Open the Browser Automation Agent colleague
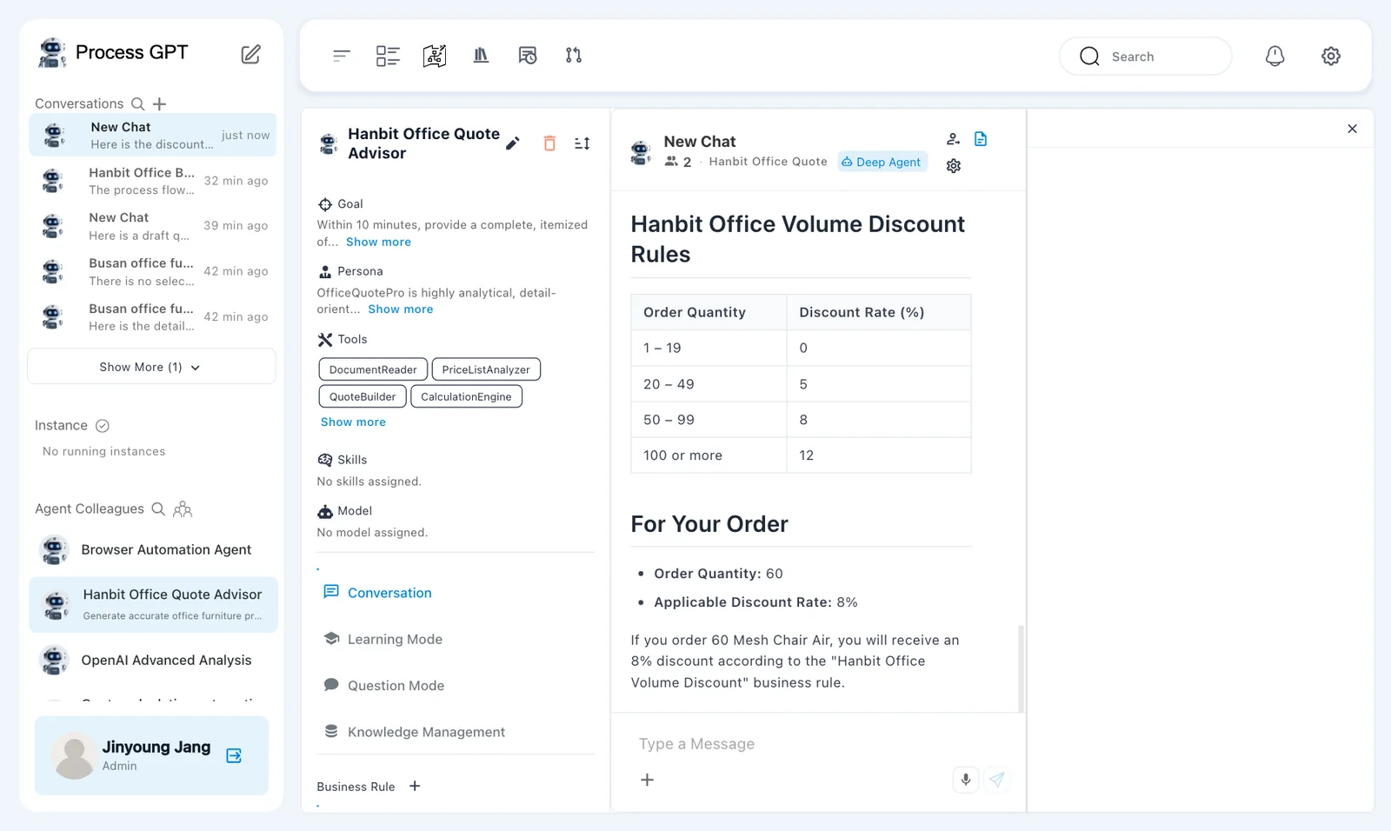The height and width of the screenshot is (831, 1391). 153,549
